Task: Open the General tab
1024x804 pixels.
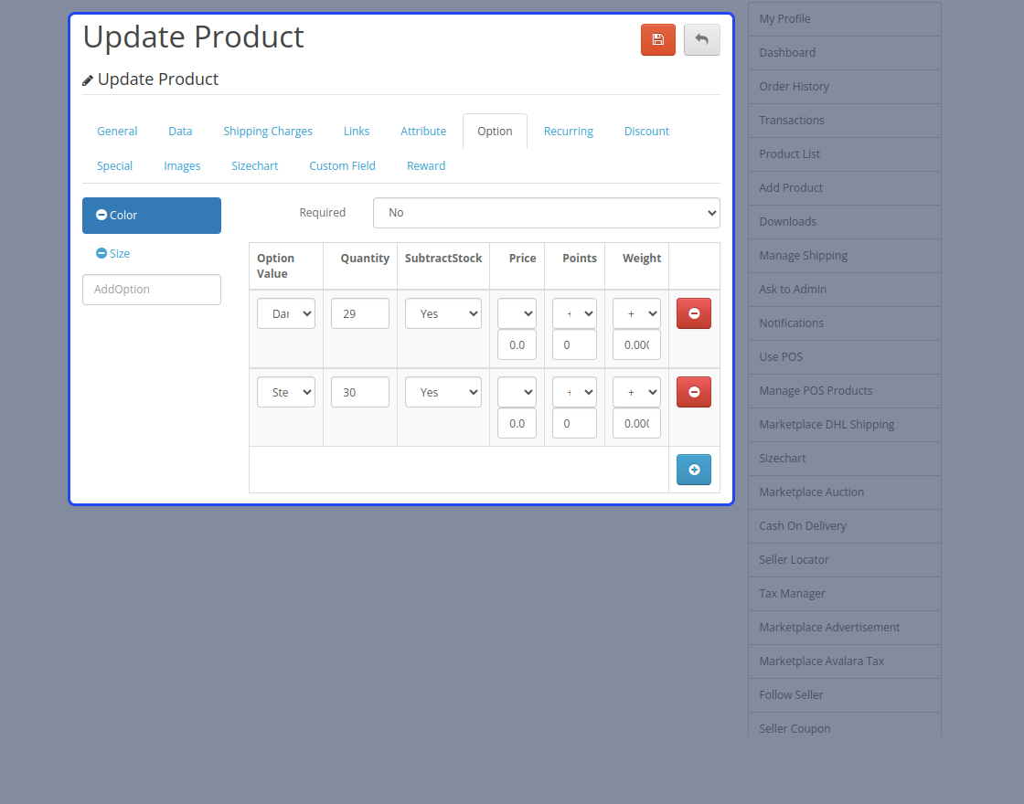Action: pyautogui.click(x=117, y=132)
